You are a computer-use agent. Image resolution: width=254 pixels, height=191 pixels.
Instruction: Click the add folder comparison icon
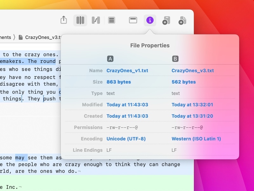(166, 20)
